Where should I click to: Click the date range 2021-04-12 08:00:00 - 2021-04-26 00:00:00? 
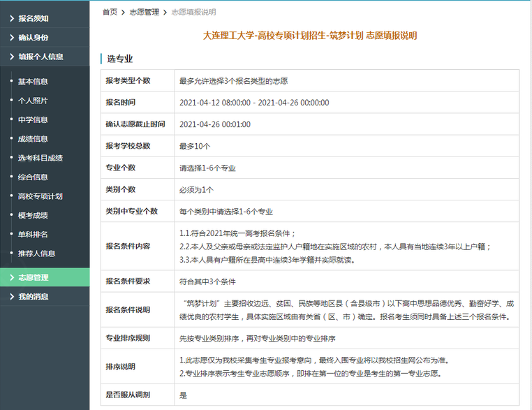[254, 103]
